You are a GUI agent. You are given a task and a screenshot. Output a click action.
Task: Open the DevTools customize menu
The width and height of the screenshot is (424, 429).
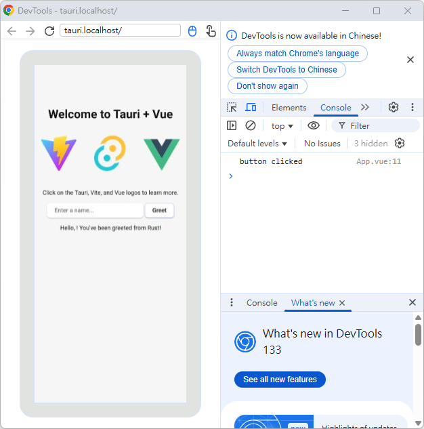[412, 107]
